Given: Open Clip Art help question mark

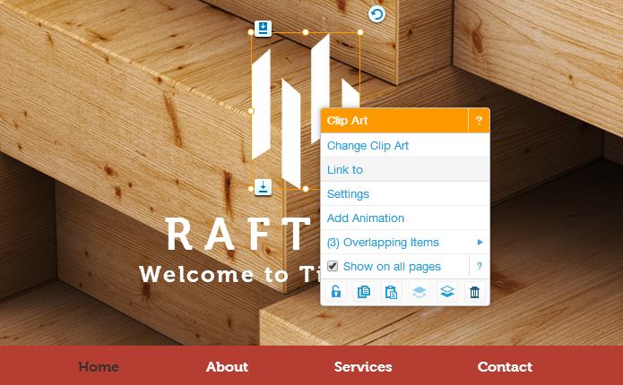Looking at the screenshot, I should tap(479, 120).
